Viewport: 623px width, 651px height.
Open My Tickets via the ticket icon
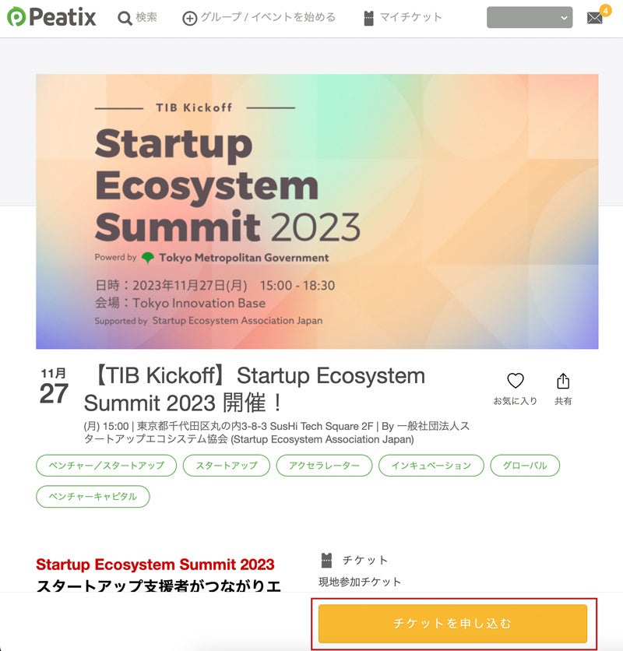[x=368, y=18]
